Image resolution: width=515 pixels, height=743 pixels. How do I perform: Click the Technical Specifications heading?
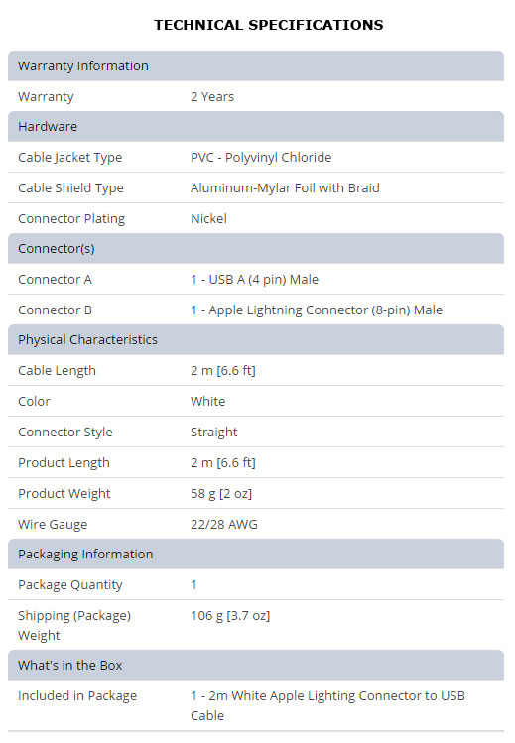269,25
